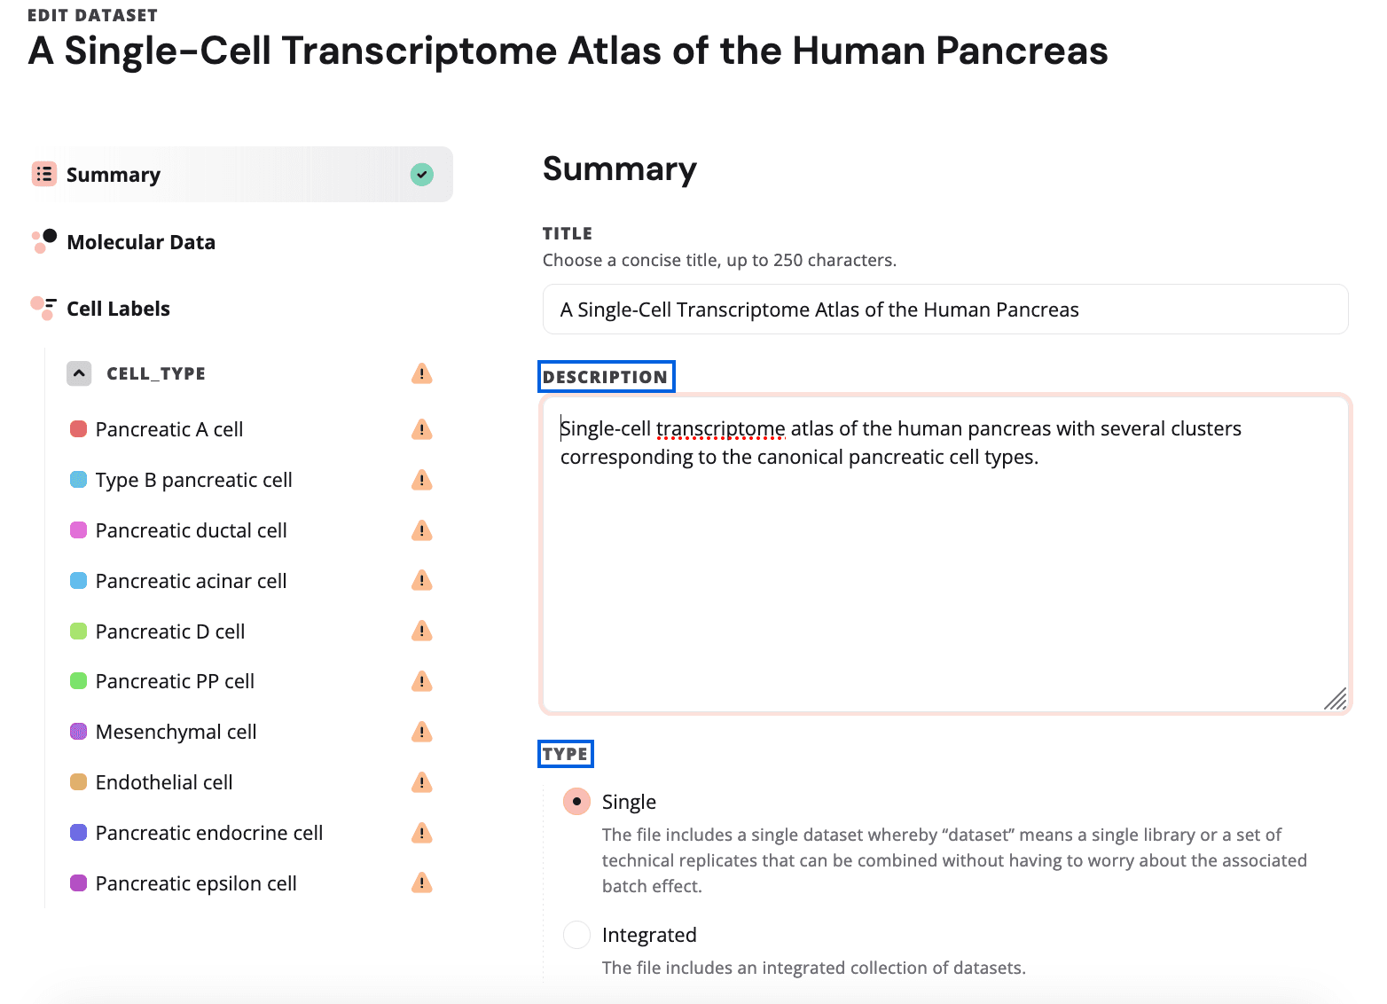Expand the Molecular Data section
The width and height of the screenshot is (1387, 1004).
(141, 240)
